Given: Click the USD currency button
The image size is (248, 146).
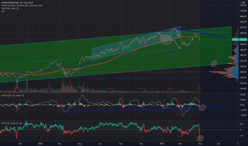Looking at the screenshot, I should click(x=243, y=3).
